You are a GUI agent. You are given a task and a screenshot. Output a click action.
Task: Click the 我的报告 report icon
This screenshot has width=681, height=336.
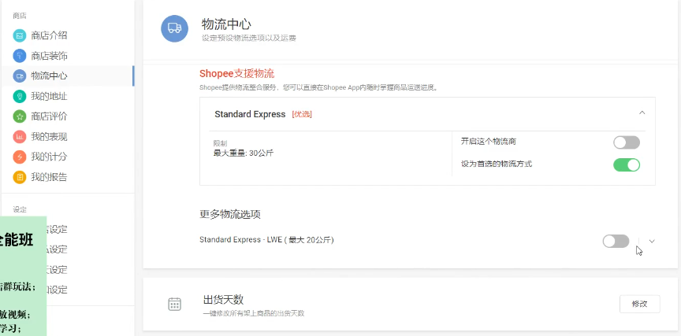coord(20,177)
